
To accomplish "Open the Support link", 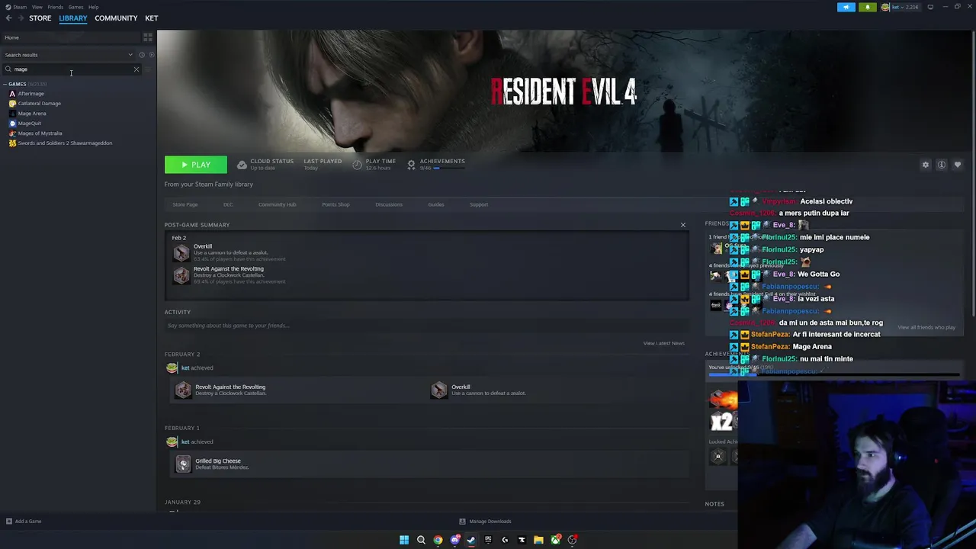I will [479, 204].
